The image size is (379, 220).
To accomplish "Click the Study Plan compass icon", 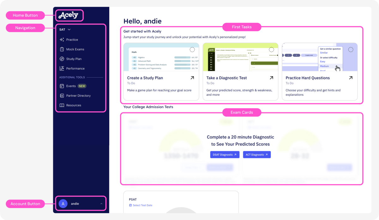I will 62,59.
